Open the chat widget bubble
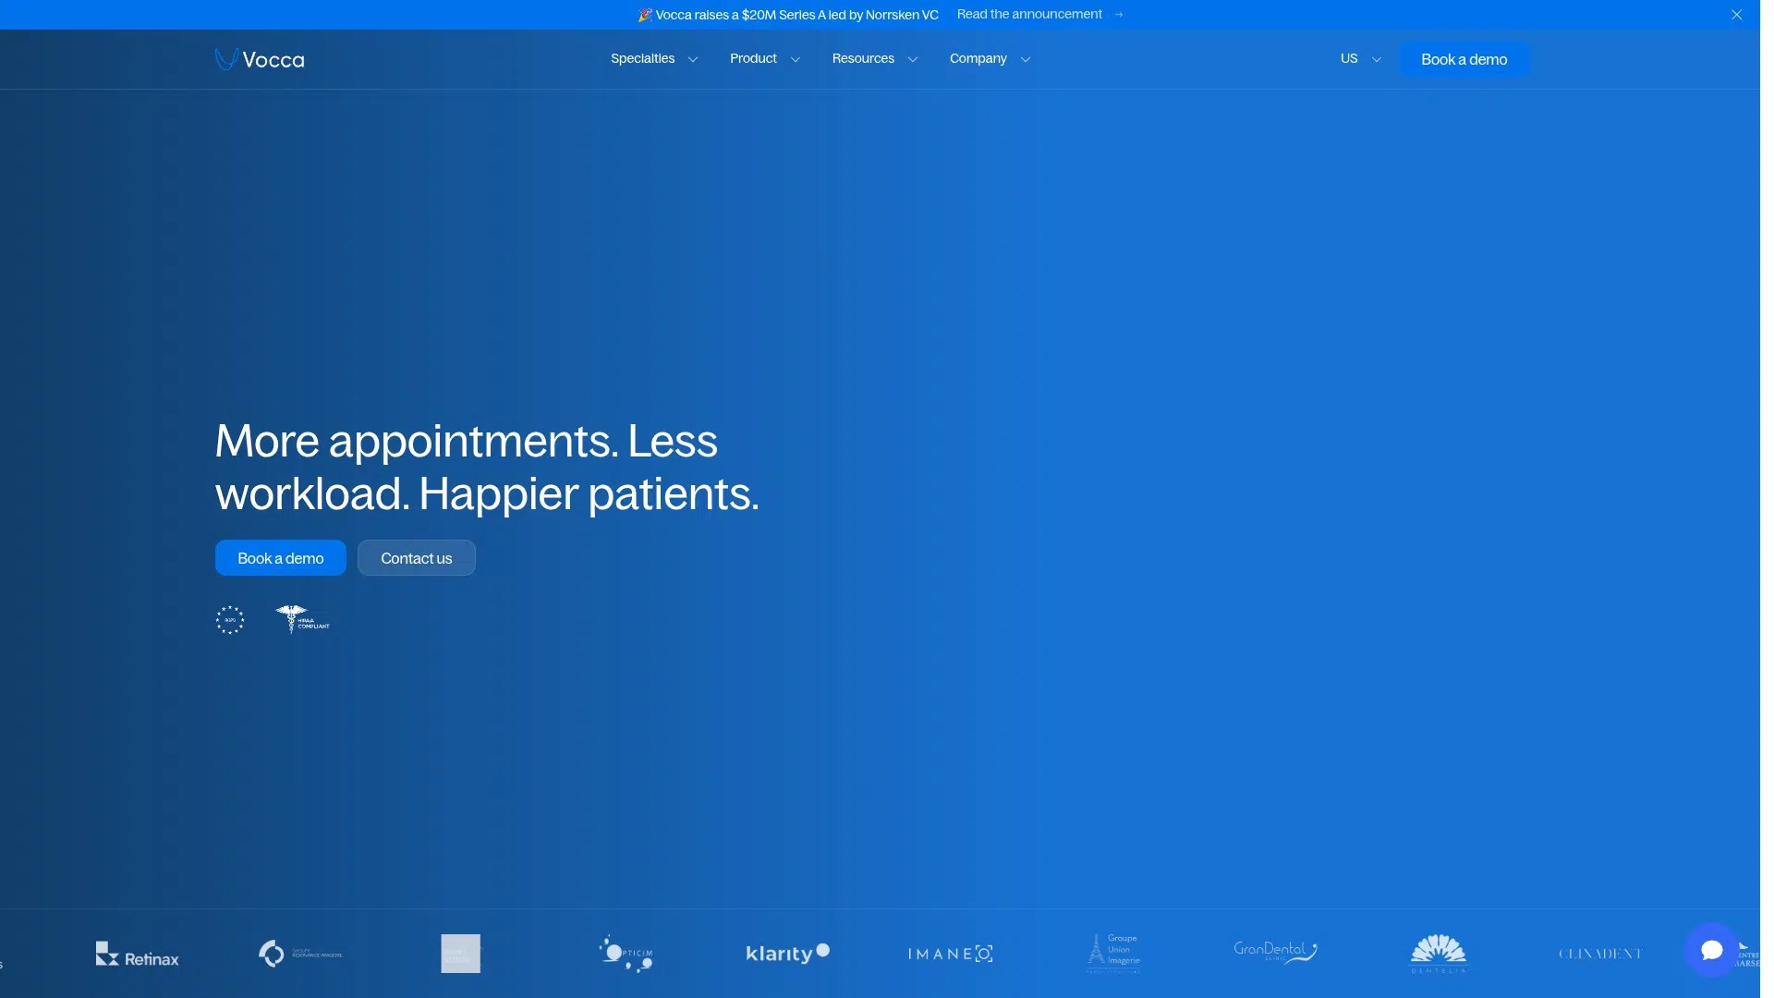Image resolution: width=1774 pixels, height=998 pixels. [x=1711, y=950]
